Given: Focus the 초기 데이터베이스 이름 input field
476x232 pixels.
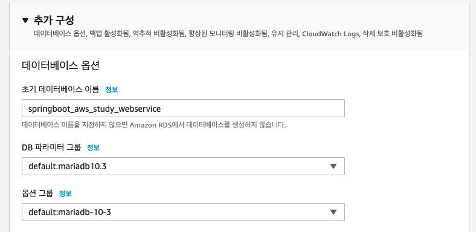Looking at the screenshot, I should (x=183, y=108).
